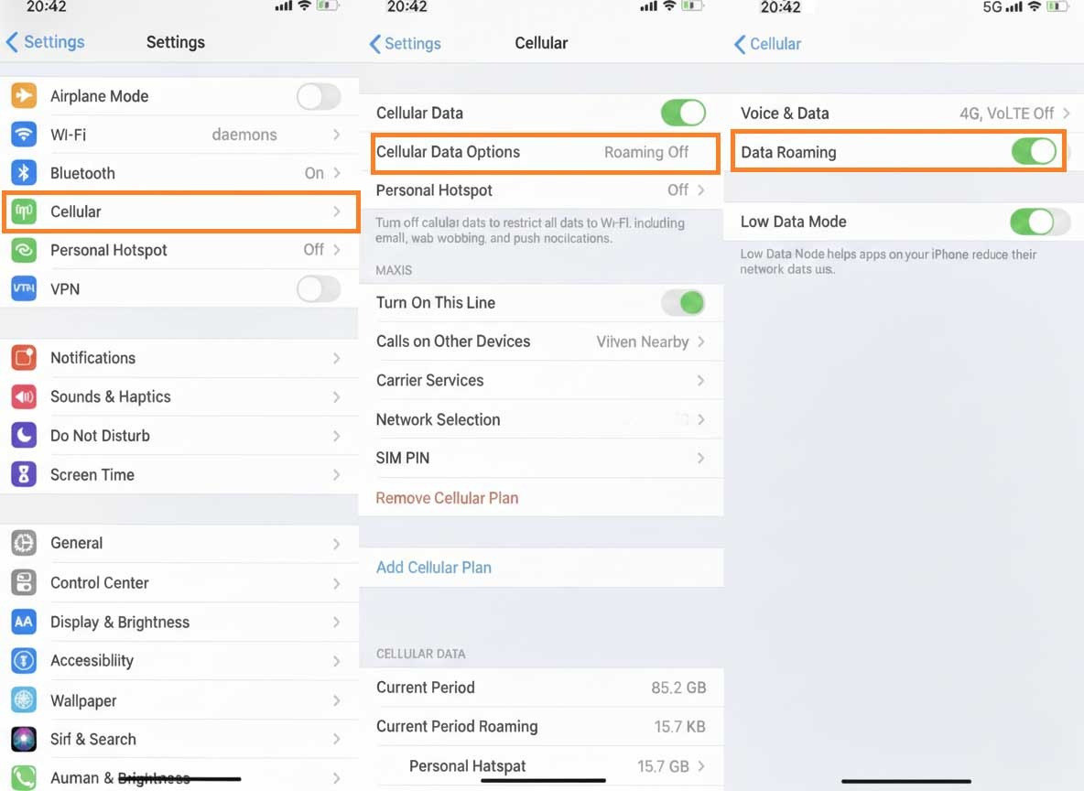Screen dimensions: 1084x791
Task: Toggle off Low Data Mode
Action: [1035, 222]
